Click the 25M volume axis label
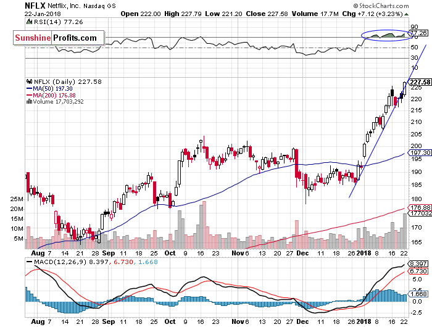The image size is (432, 327). point(17,199)
